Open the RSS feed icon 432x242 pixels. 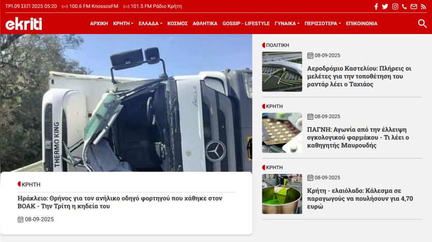pos(423,7)
